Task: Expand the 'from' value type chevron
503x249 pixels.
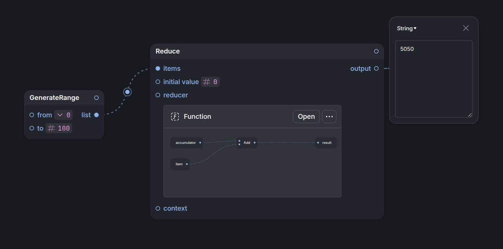Action: [x=60, y=115]
